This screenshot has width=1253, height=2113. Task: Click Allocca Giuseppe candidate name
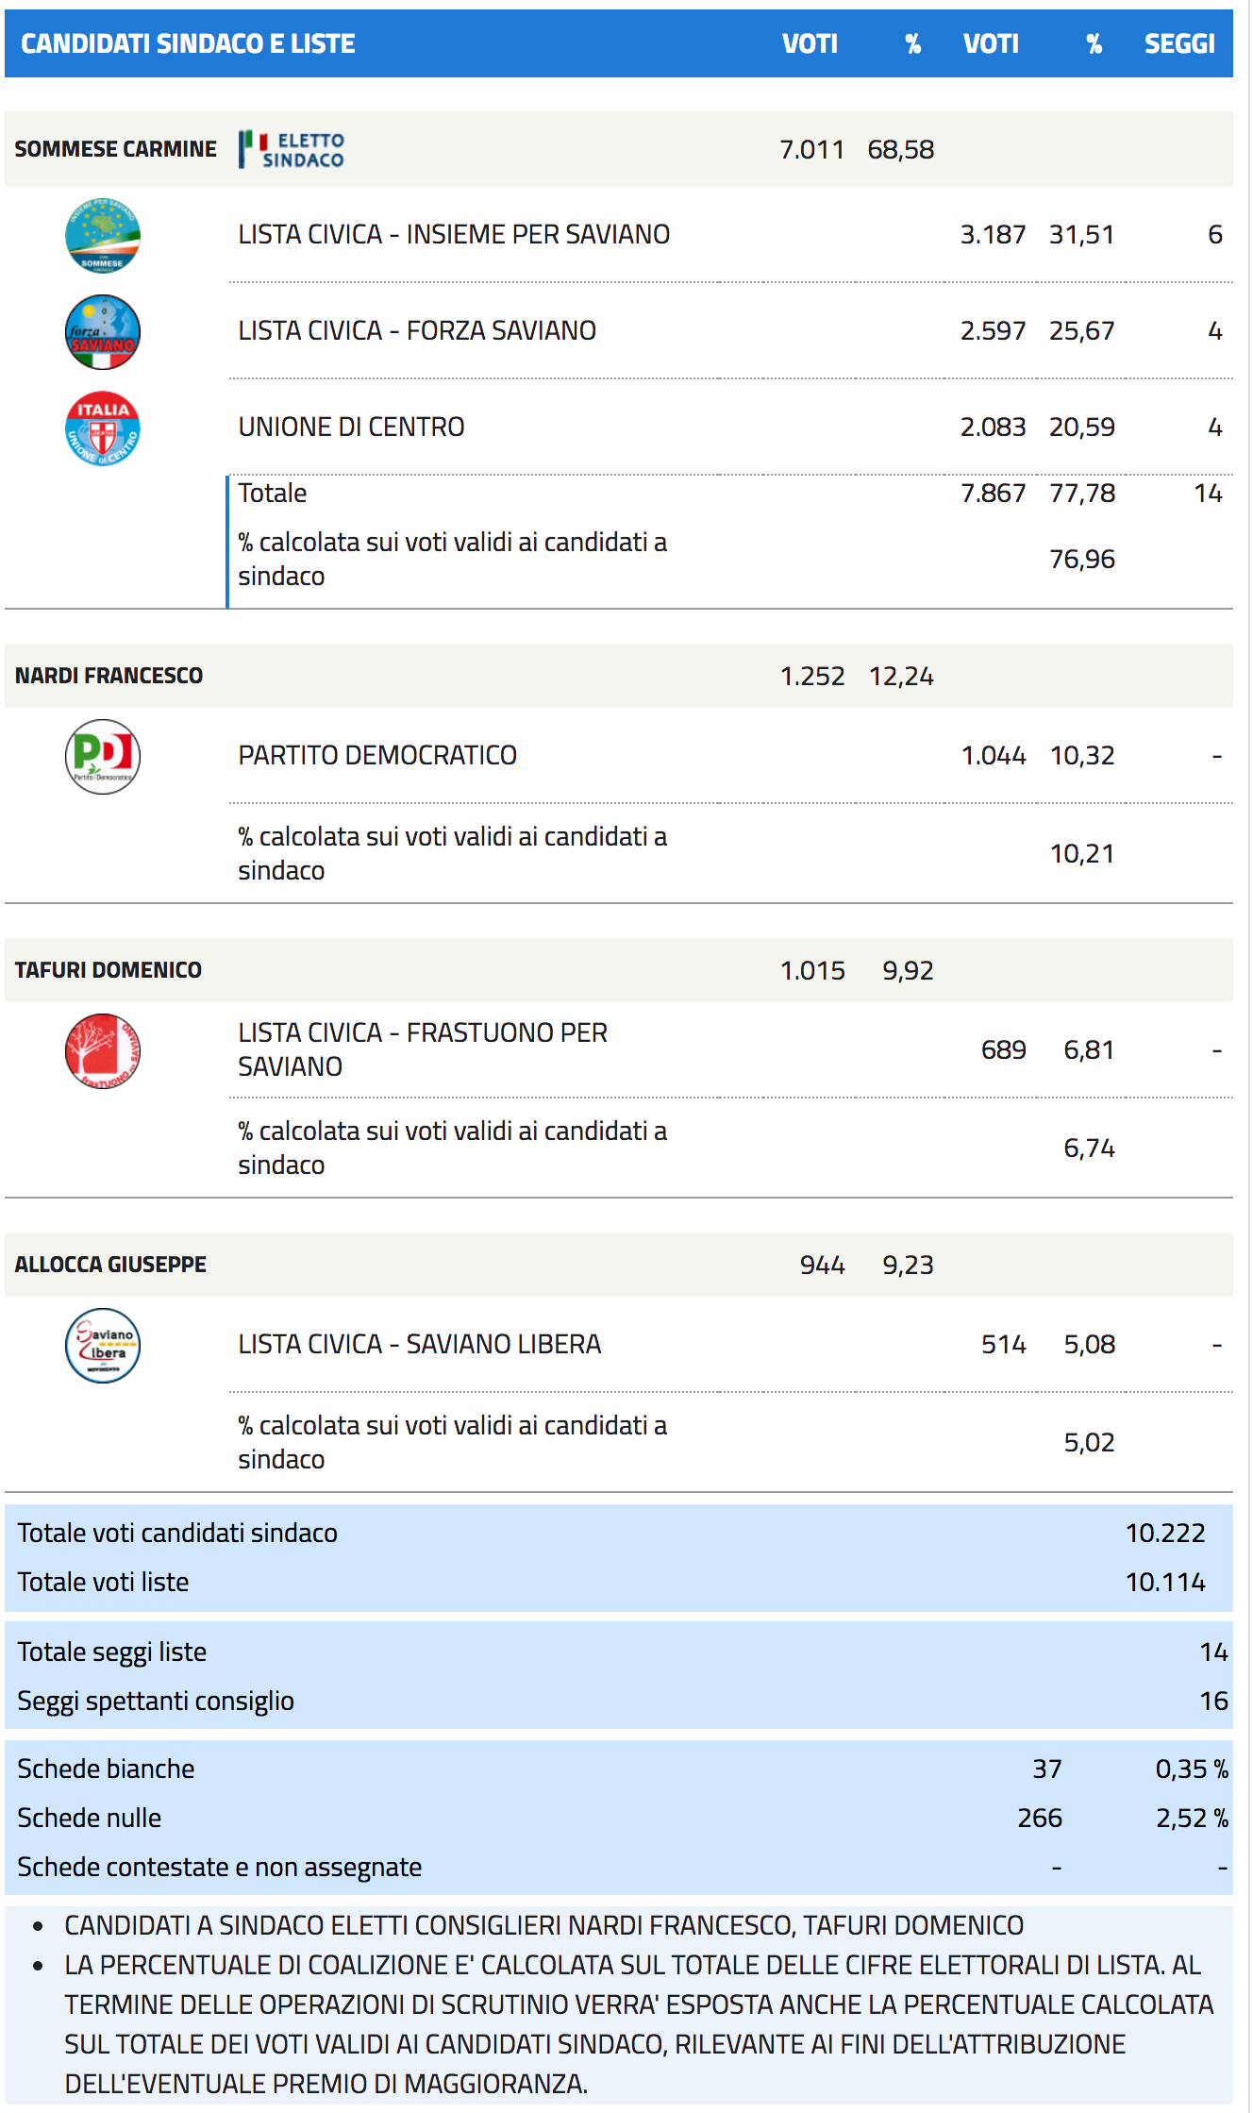click(x=110, y=1266)
